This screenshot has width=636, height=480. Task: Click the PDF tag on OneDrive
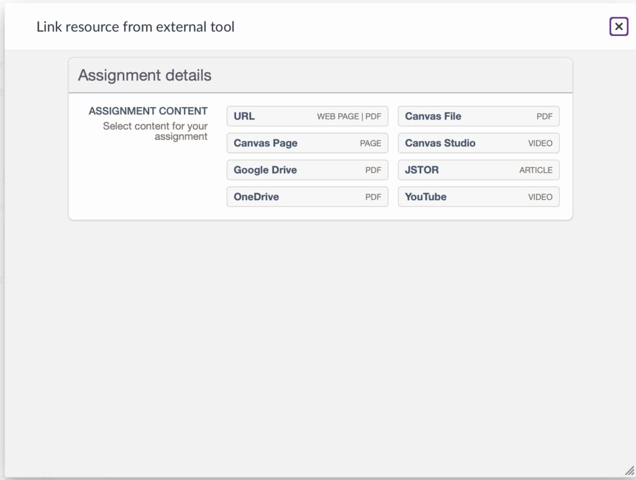point(373,196)
